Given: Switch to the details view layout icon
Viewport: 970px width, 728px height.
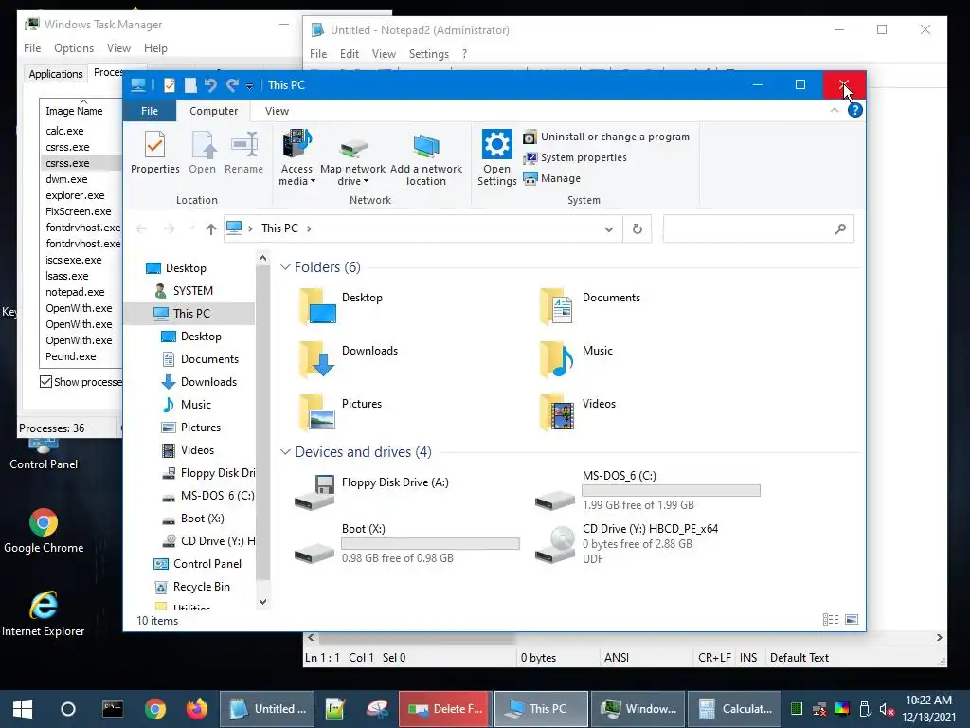Looking at the screenshot, I should pyautogui.click(x=831, y=620).
